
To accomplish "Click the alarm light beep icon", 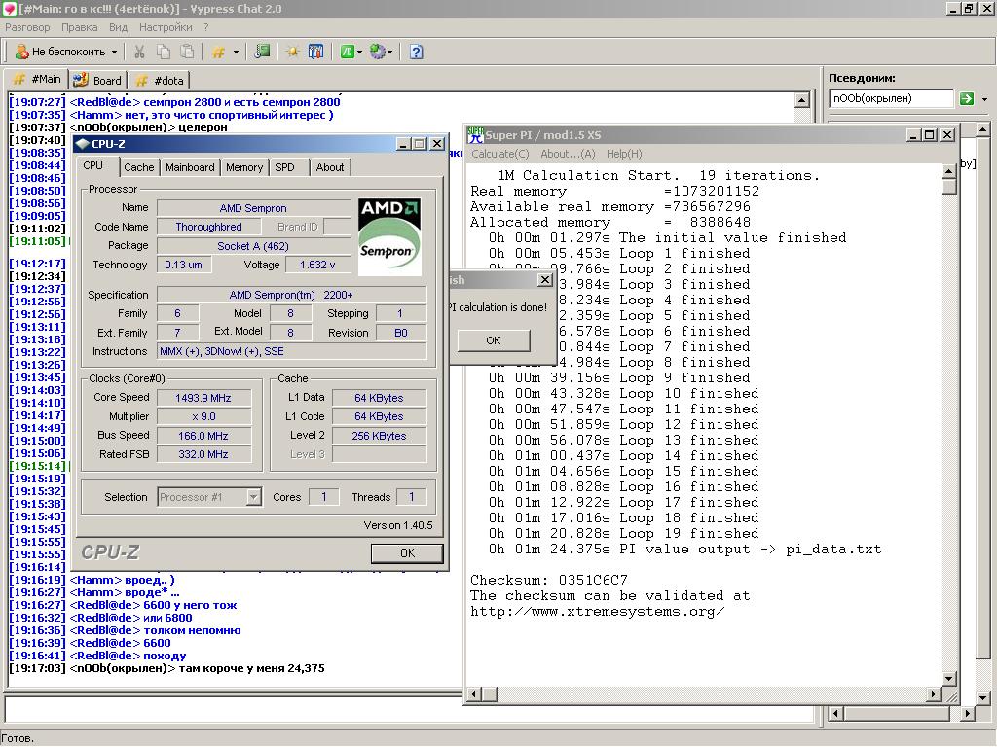I will point(292,53).
